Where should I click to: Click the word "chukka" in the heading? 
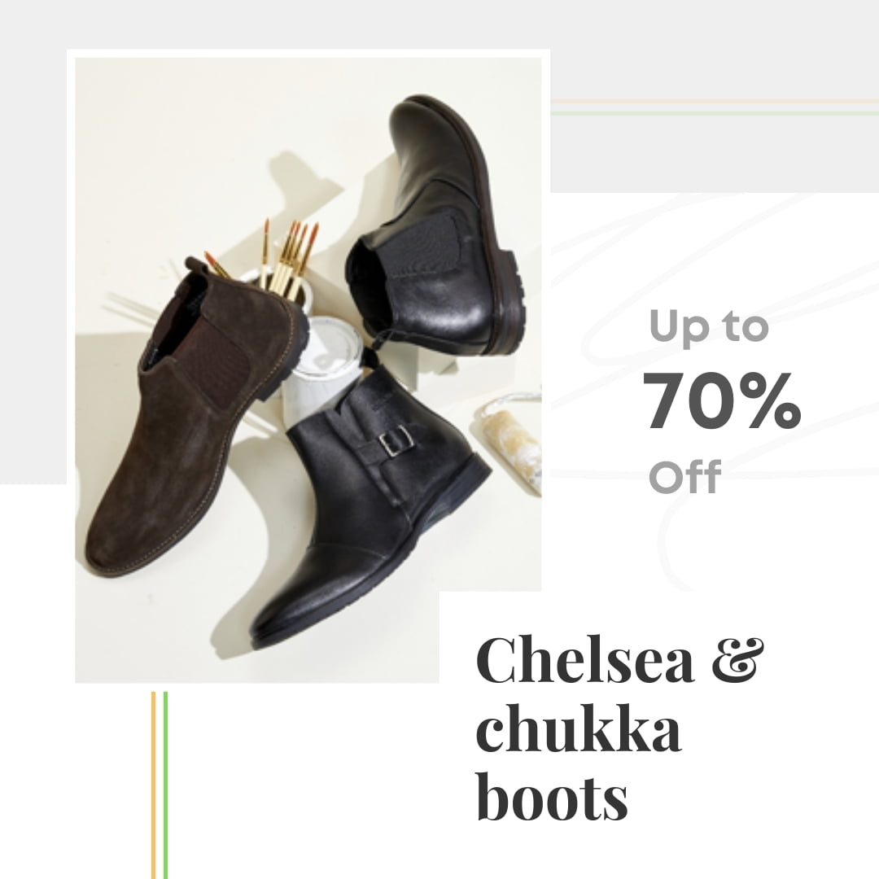579,728
